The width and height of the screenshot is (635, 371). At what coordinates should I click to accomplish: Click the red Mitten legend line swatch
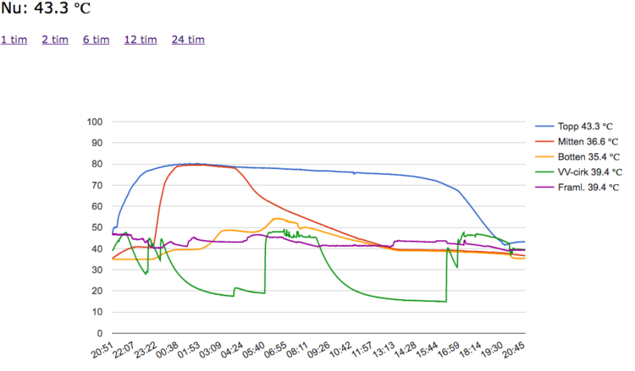pos(541,141)
